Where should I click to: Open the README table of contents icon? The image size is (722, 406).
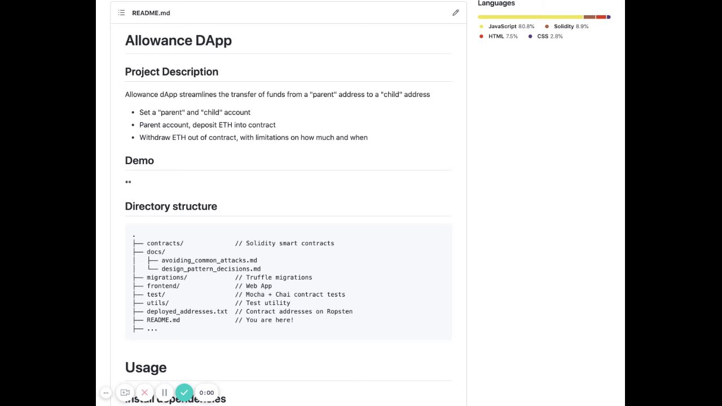[x=121, y=13]
